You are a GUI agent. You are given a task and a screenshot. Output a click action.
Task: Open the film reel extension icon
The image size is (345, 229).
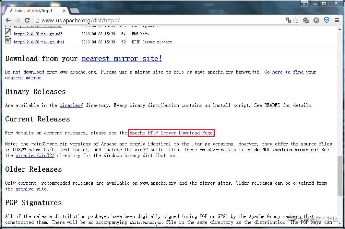(306, 20)
